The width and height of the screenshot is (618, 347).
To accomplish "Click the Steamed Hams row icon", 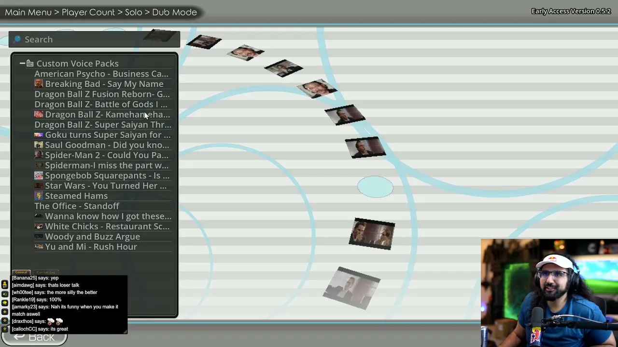I will 39,196.
